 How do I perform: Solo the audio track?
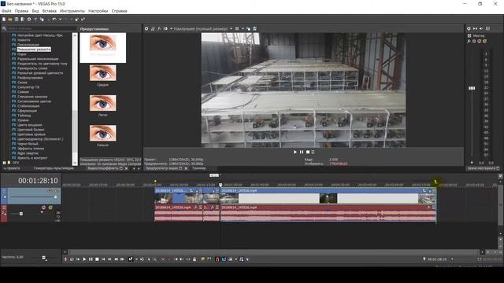tap(50, 208)
